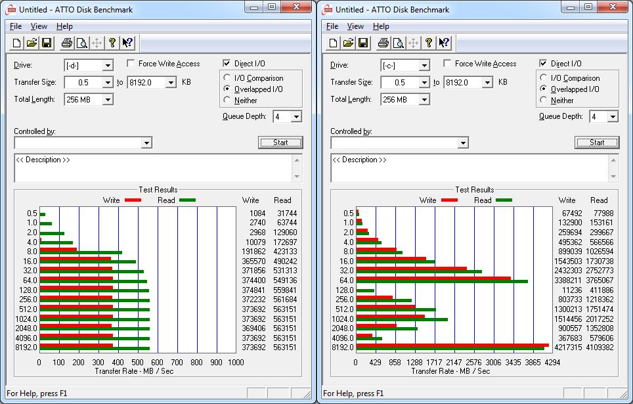Image resolution: width=633 pixels, height=404 pixels.
Task: Description scrollbar up arrow, right window
Action: [x=613, y=160]
